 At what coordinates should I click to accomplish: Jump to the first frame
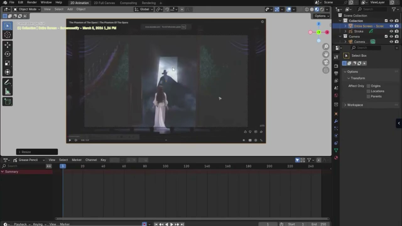click(156, 224)
